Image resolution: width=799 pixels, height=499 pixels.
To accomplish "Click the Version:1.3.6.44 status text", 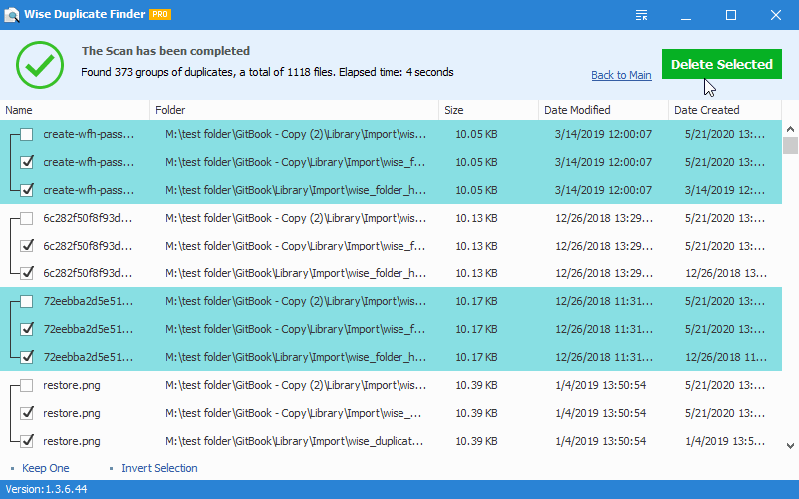I will (46, 489).
